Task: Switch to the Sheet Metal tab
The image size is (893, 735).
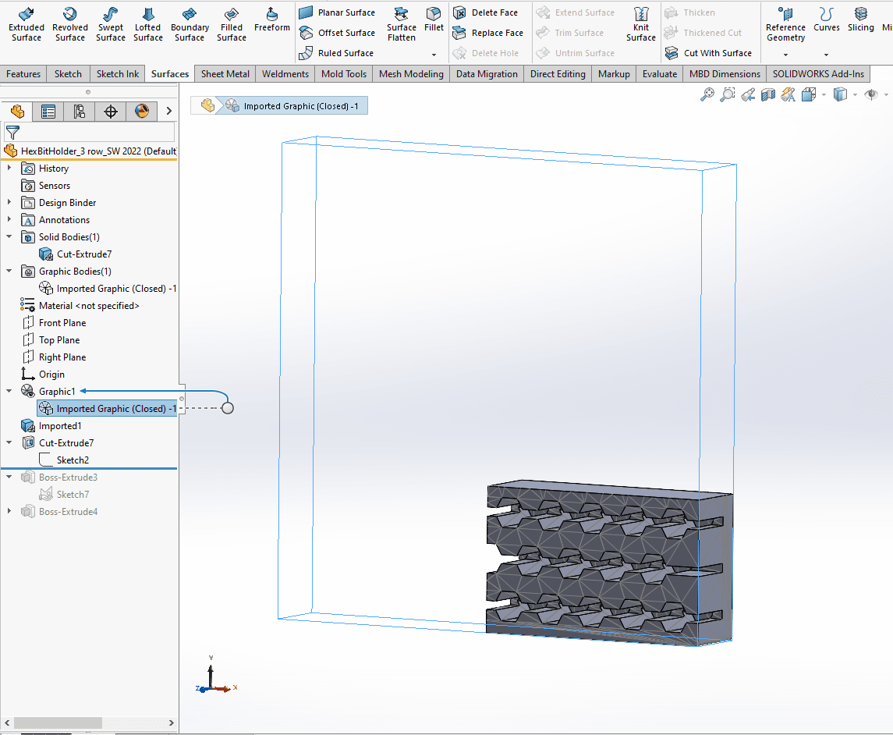Action: (225, 74)
